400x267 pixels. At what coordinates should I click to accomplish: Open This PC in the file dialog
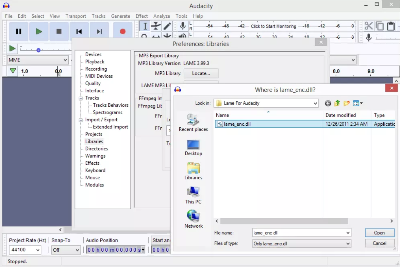[193, 195]
